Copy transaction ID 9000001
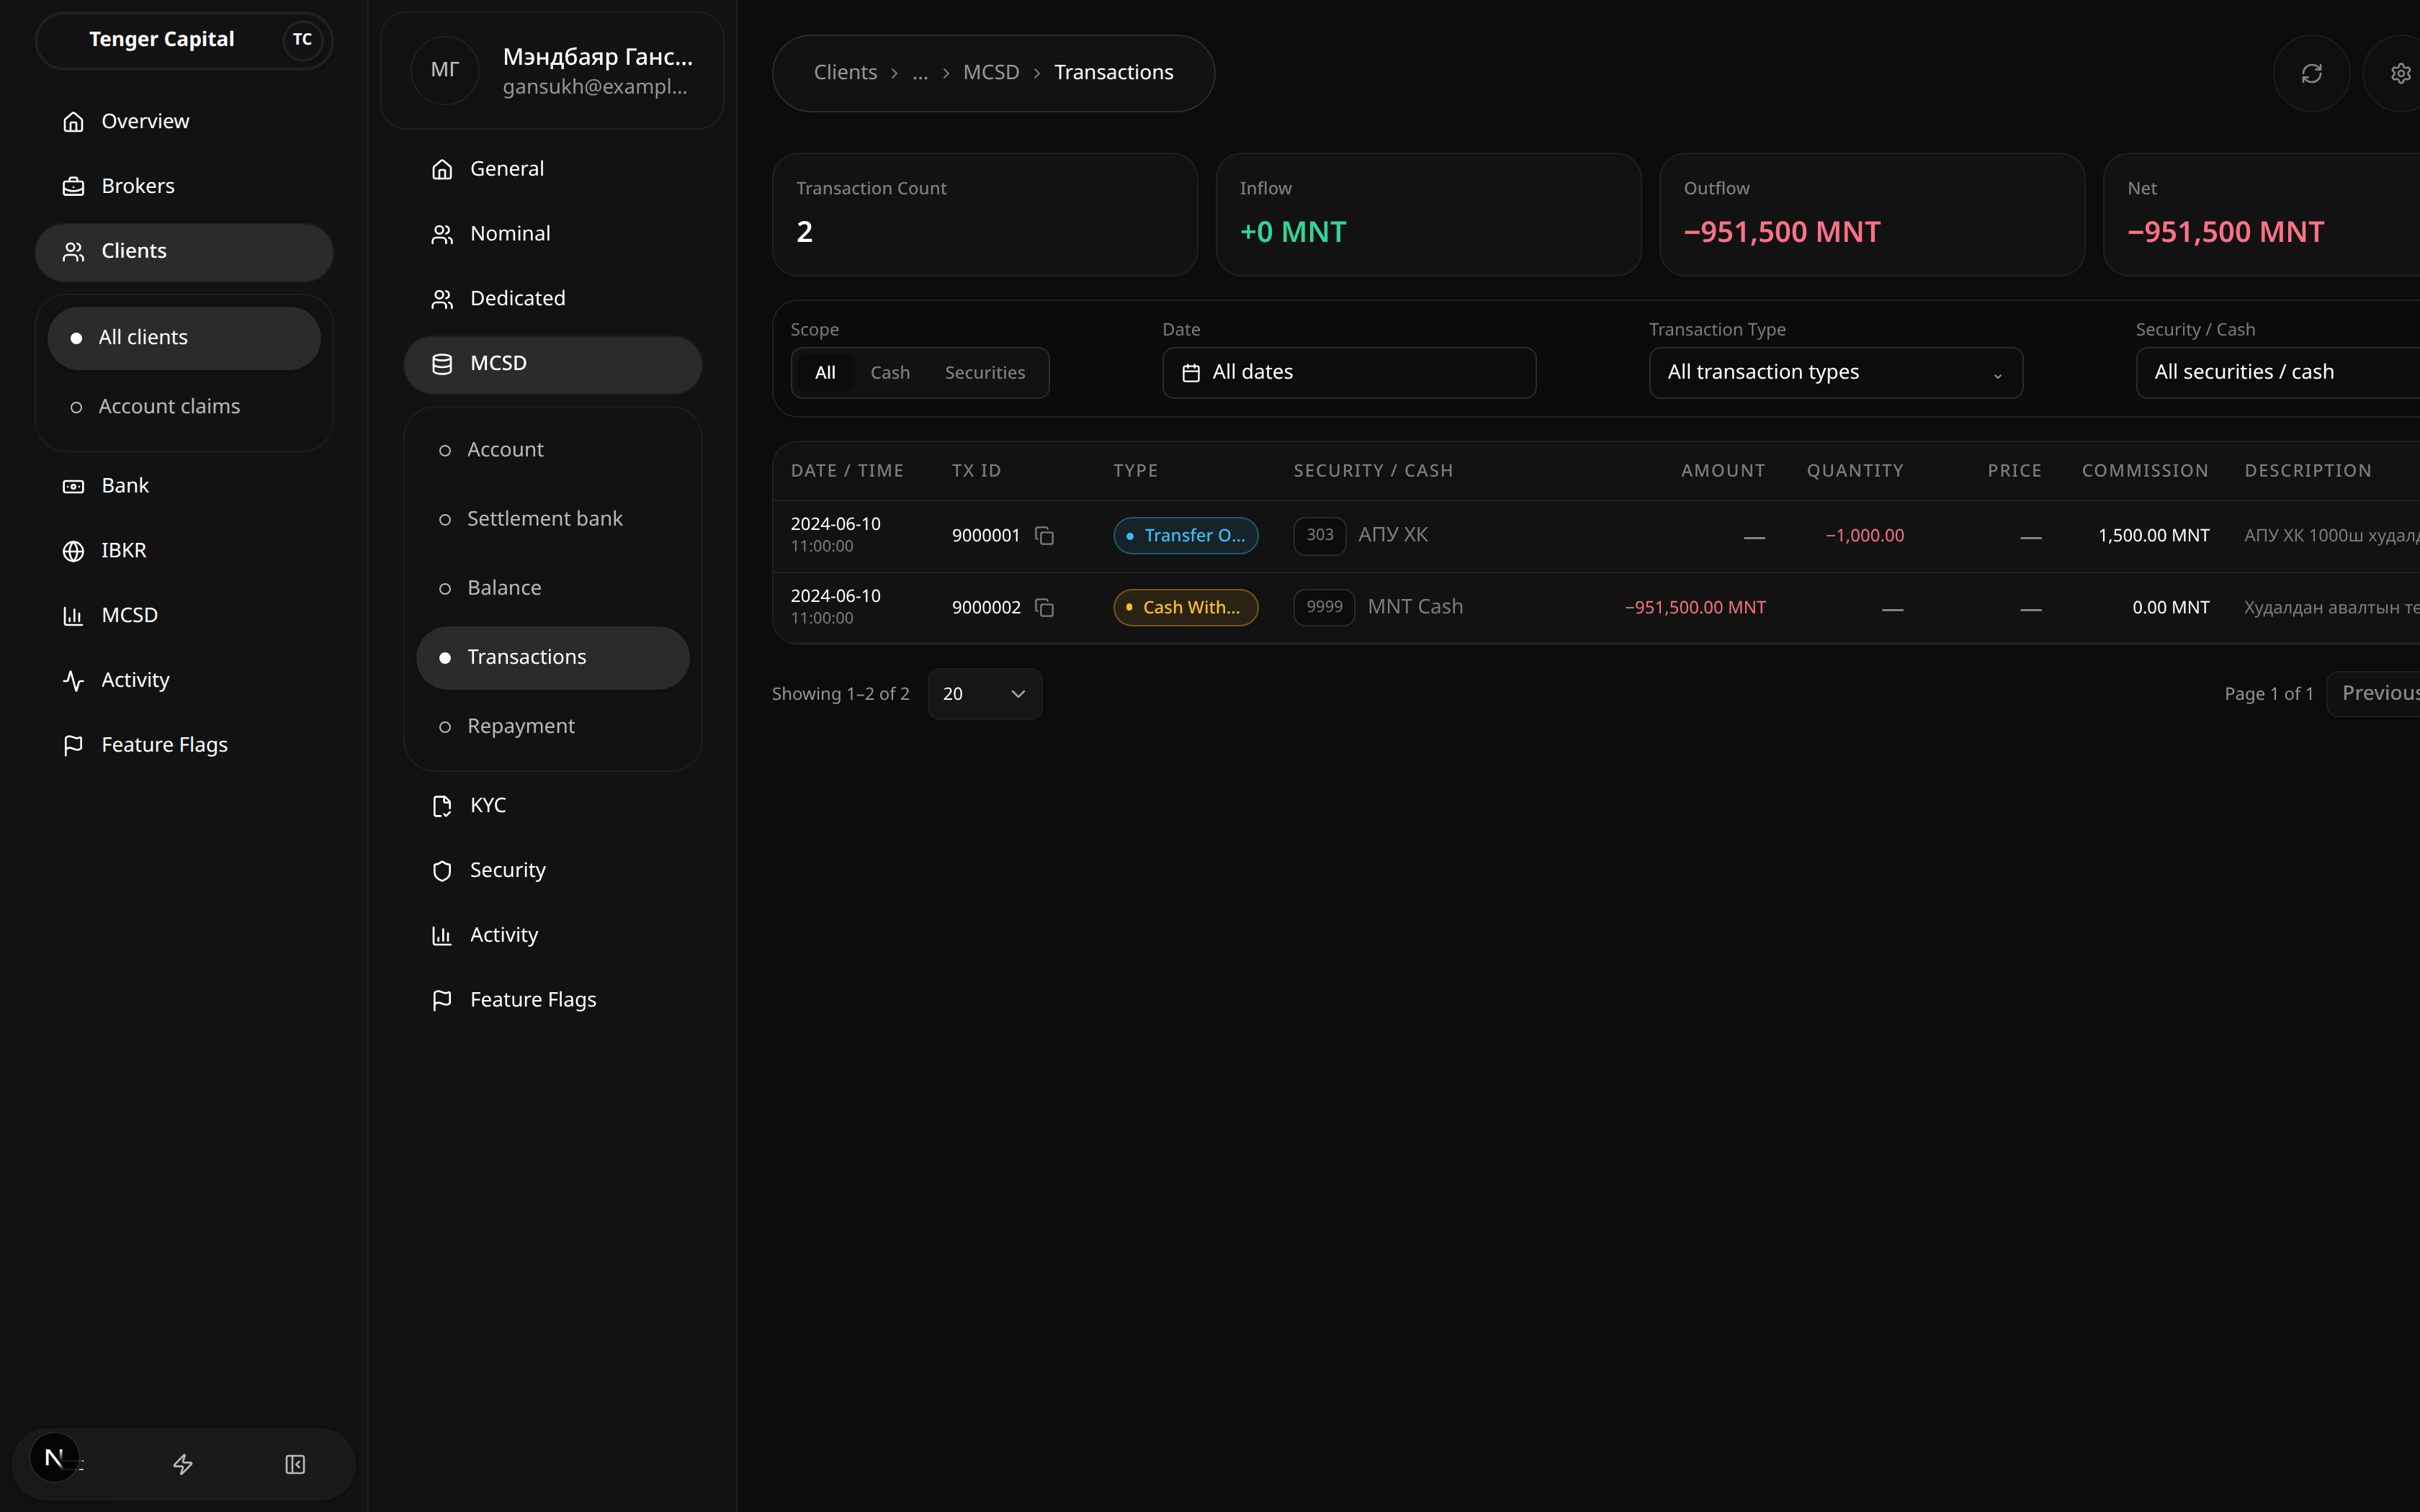This screenshot has height=1512, width=2420. pyautogui.click(x=1044, y=536)
